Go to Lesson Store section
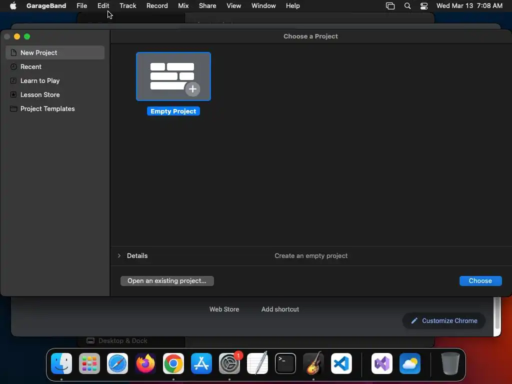The image size is (512, 384). point(55,94)
